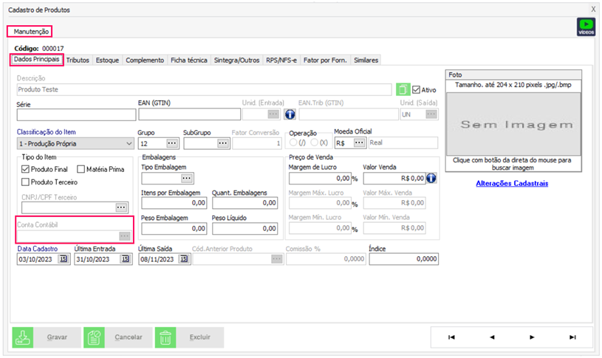
Task: Open the Ficha técnica tab
Action: point(190,60)
